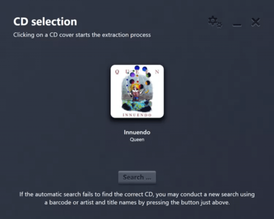Click the smaller gear in the settings icon
Viewport: 274px width, 219px height.
[219, 25]
